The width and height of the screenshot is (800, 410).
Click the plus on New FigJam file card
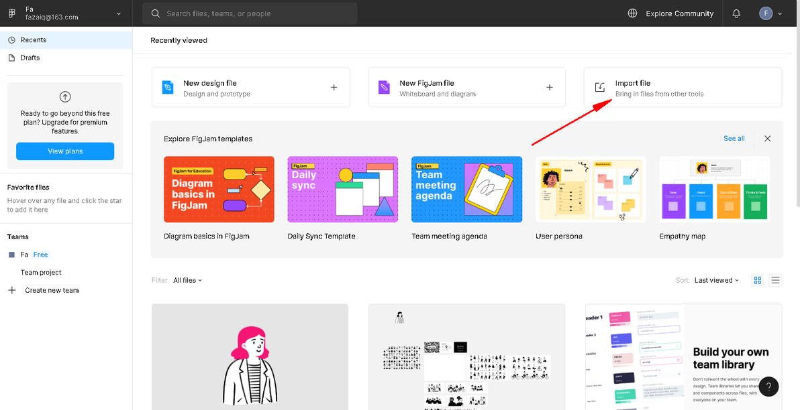click(x=549, y=88)
